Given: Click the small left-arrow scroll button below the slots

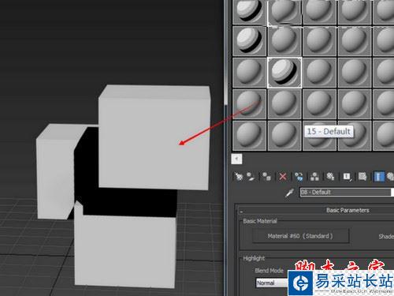Looking at the screenshot, I should [x=236, y=159].
